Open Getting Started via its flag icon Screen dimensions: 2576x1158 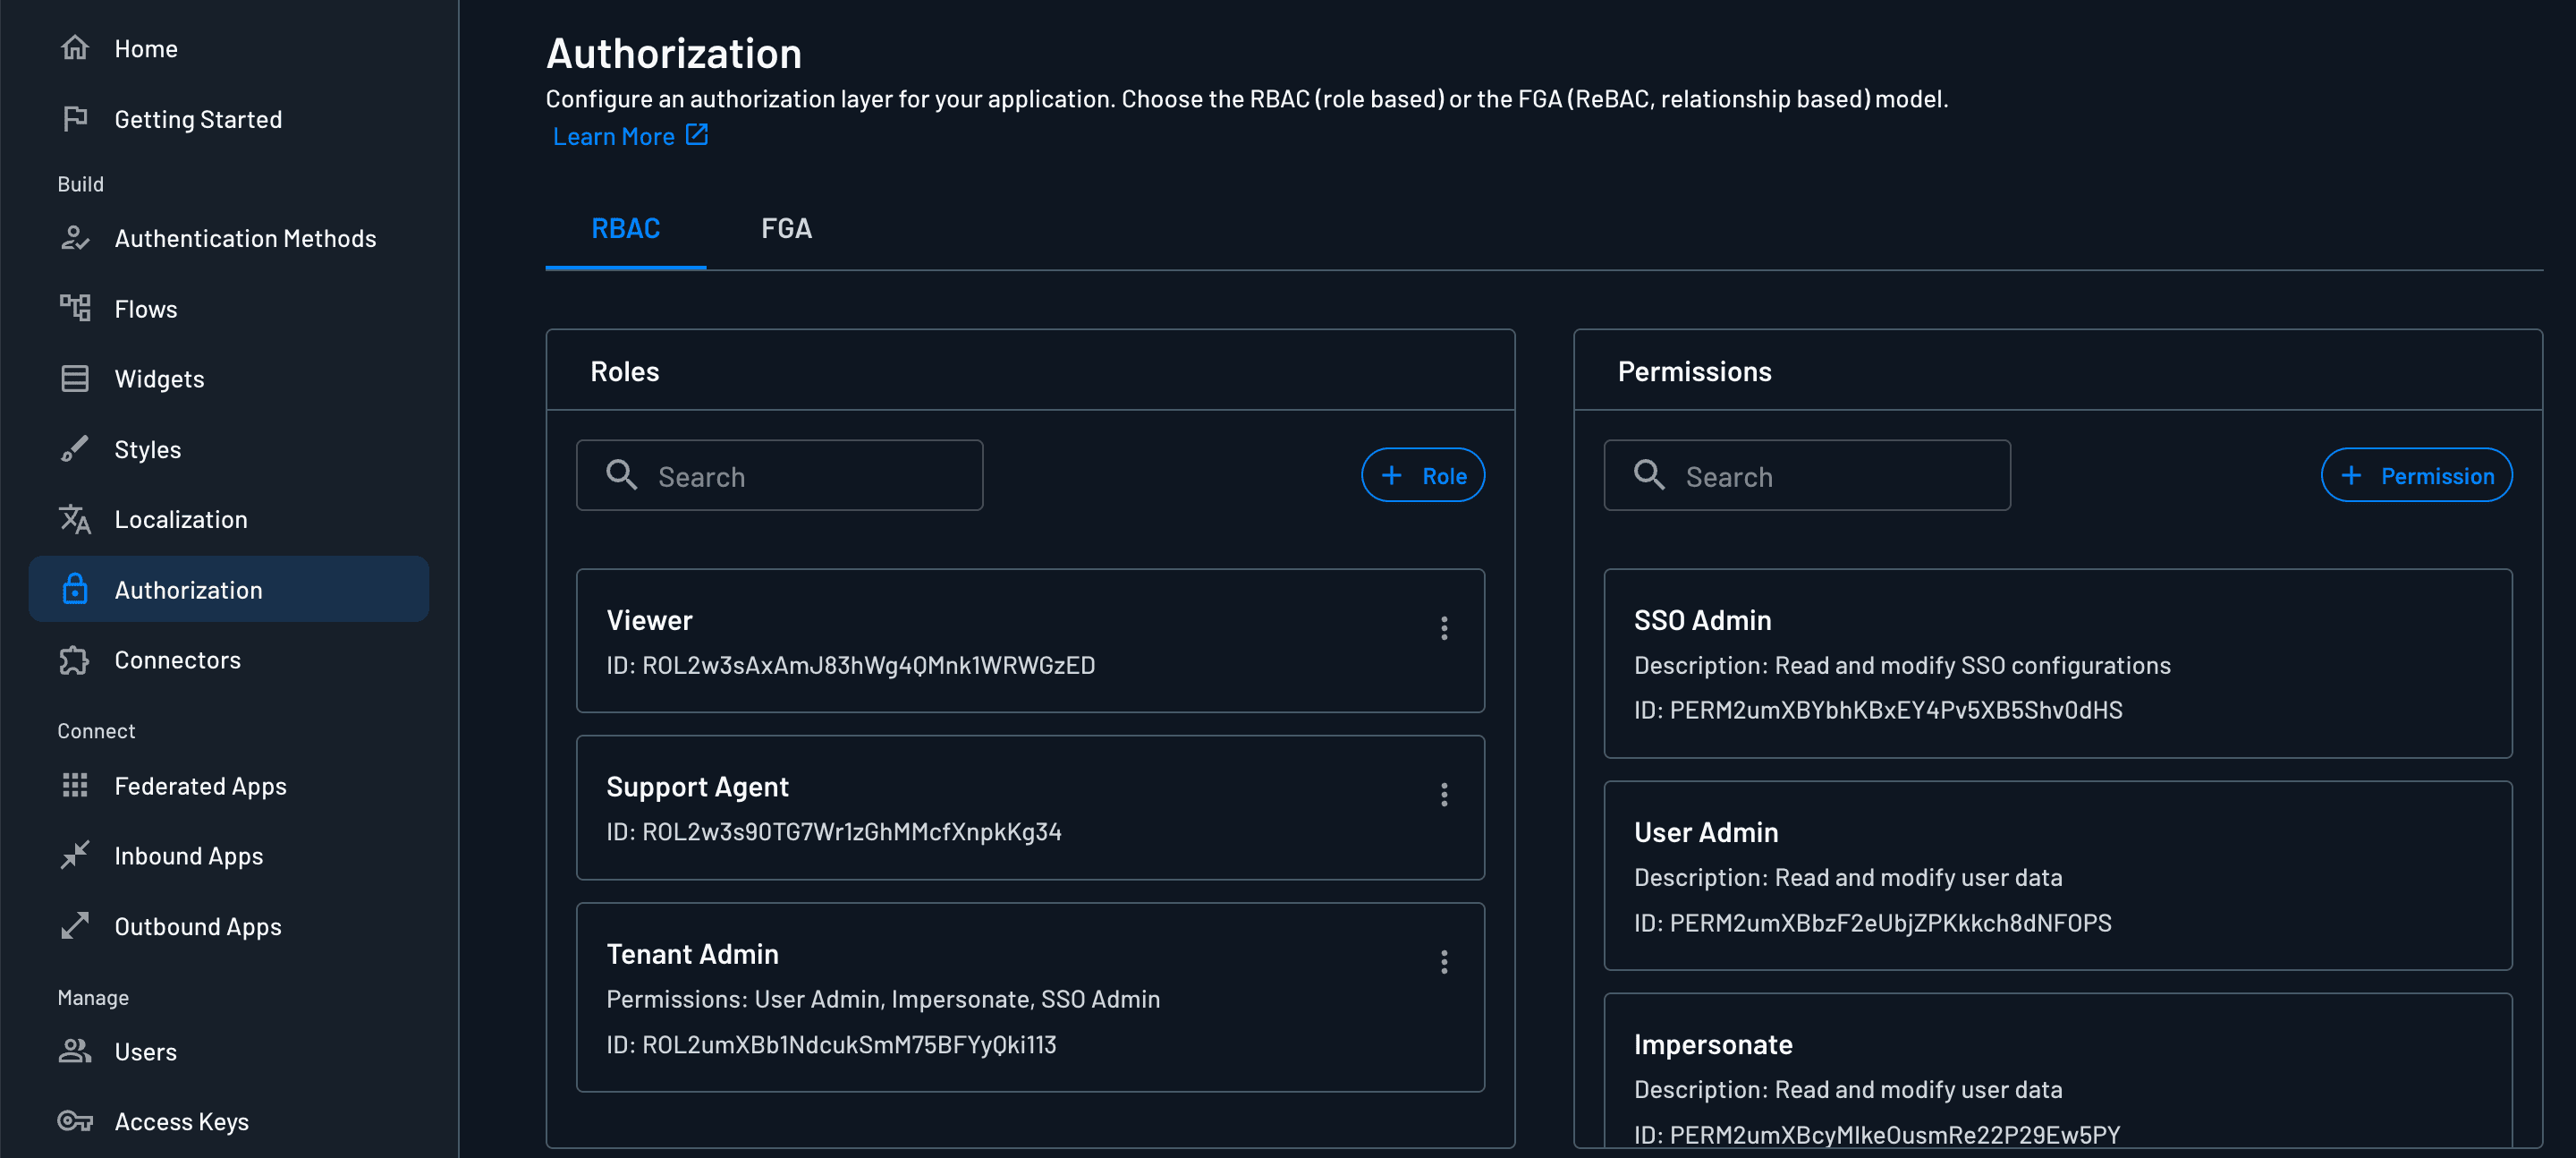pyautogui.click(x=75, y=118)
